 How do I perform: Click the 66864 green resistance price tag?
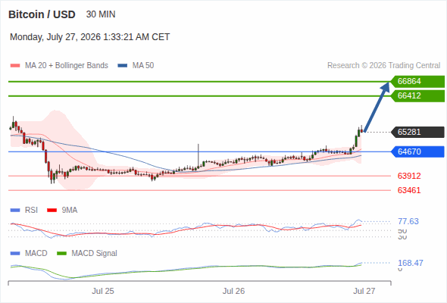click(x=417, y=82)
